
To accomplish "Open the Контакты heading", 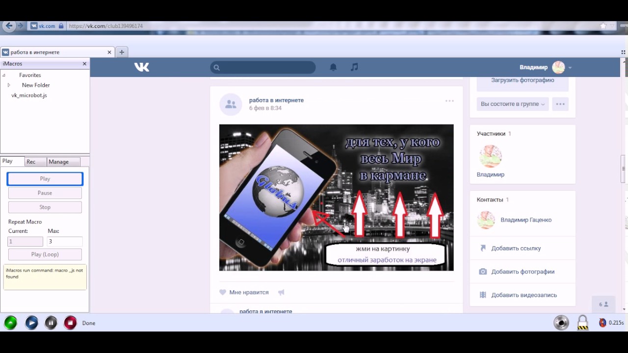I will click(490, 200).
